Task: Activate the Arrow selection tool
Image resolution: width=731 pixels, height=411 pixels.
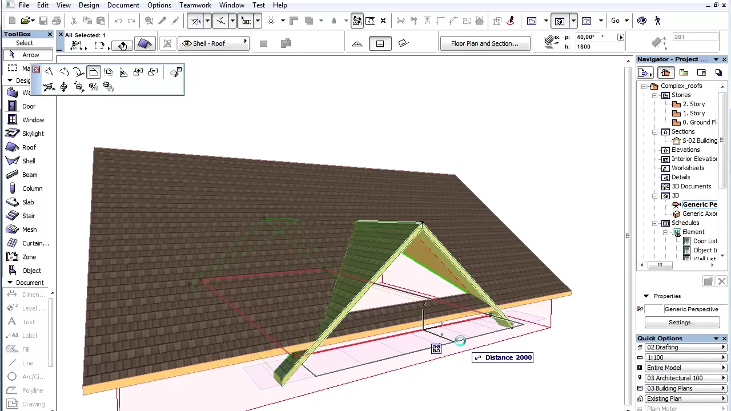Action: click(27, 55)
